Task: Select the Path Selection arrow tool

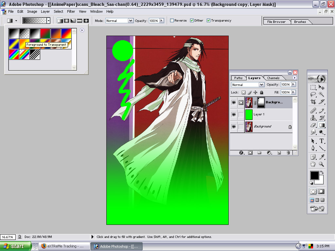Action: [x=313, y=141]
